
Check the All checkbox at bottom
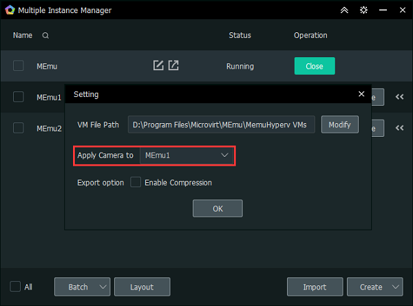coord(16,287)
